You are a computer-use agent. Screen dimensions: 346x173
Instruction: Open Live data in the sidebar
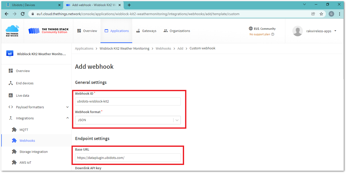point(22,96)
